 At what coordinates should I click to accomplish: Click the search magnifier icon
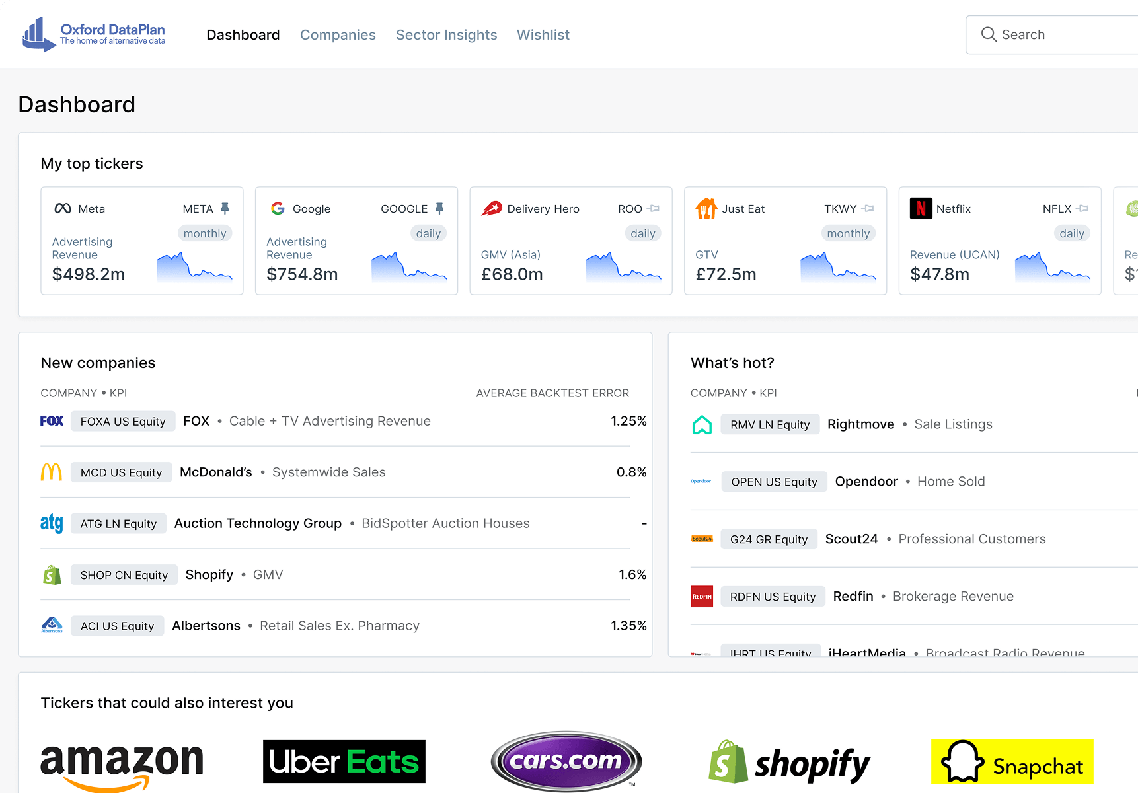[988, 35]
